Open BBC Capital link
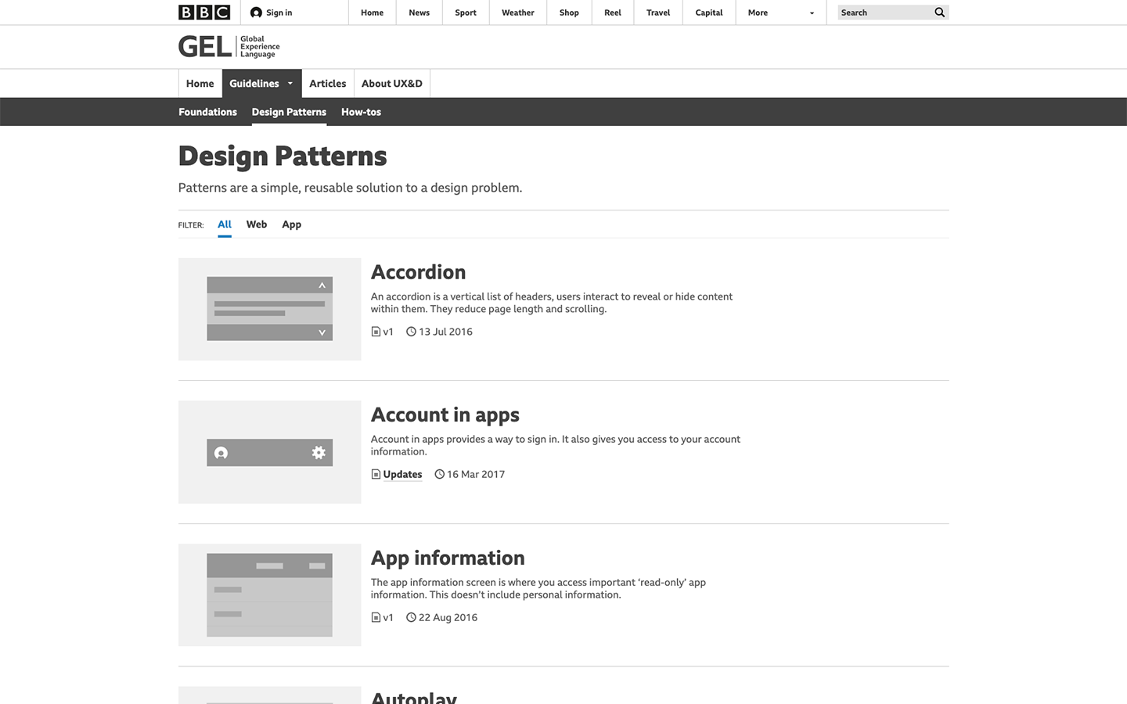This screenshot has height=704, width=1127. click(x=709, y=13)
